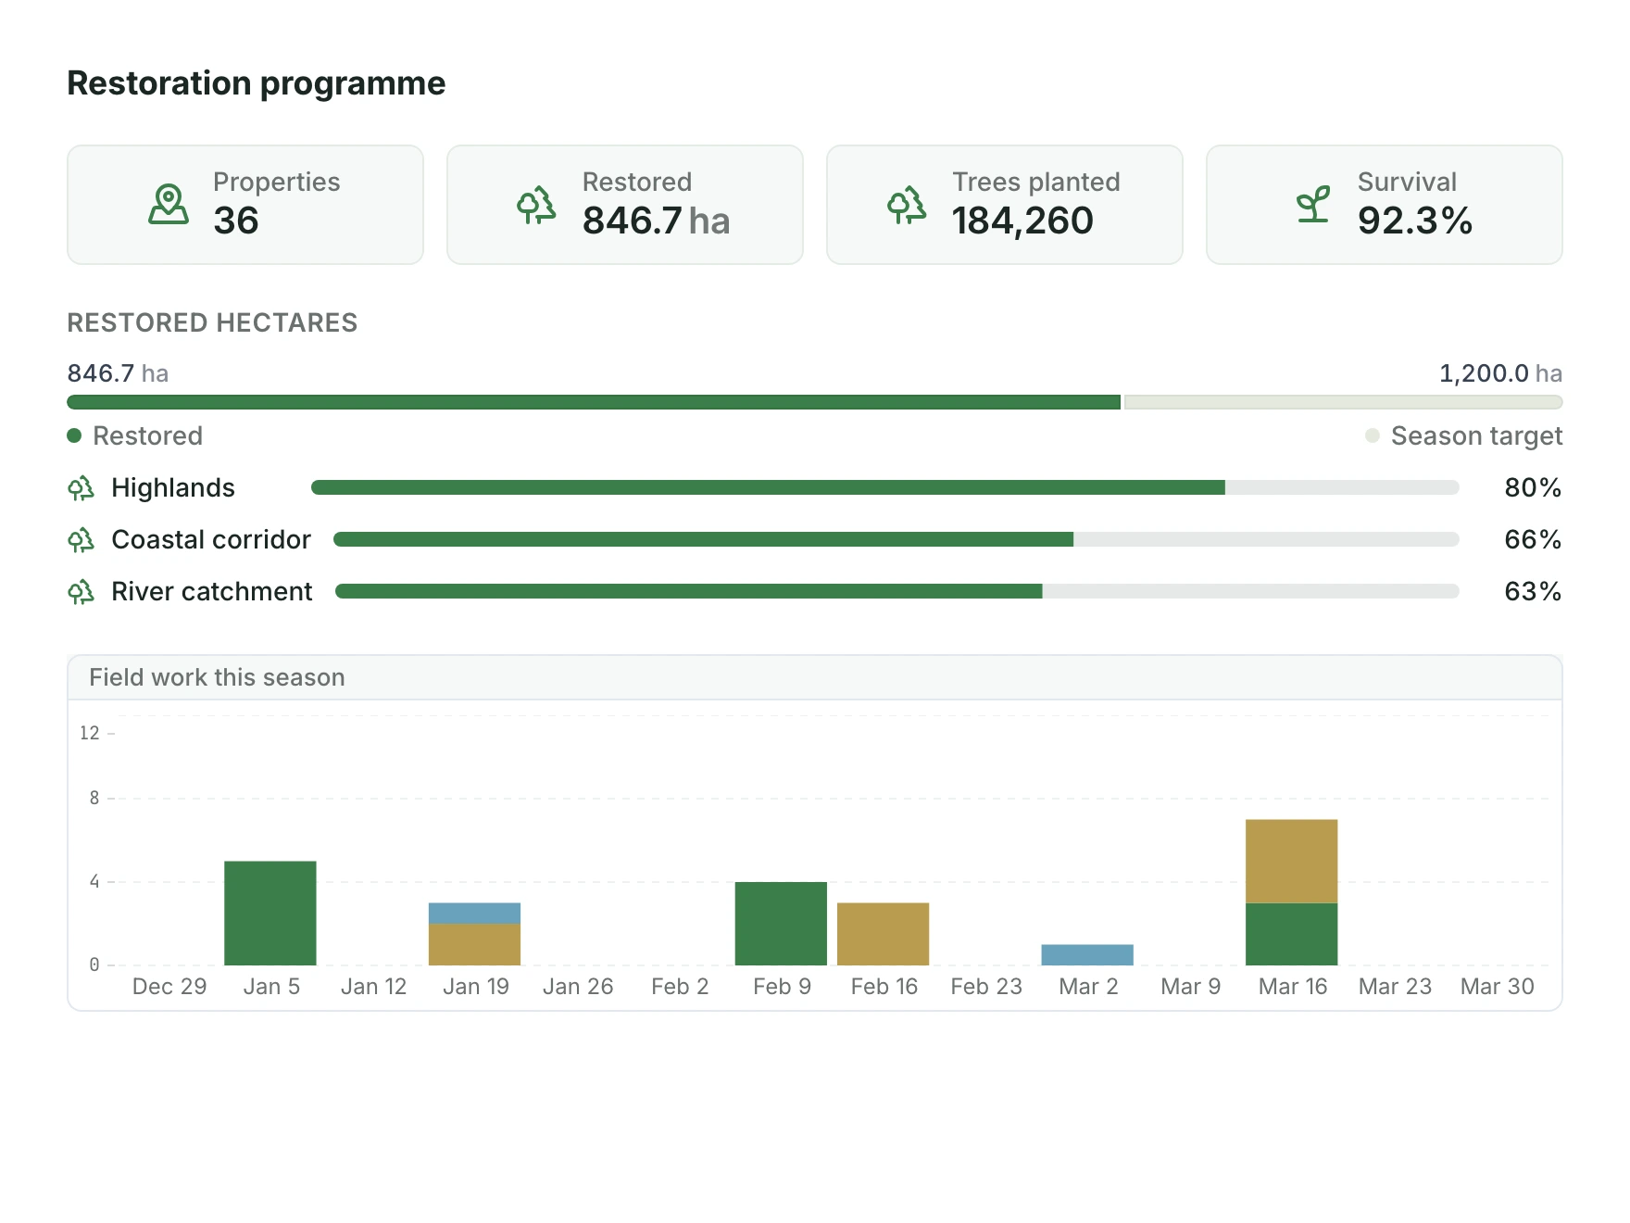1630x1223 pixels.
Task: Click the Highlands 80% value
Action: point(1533,487)
